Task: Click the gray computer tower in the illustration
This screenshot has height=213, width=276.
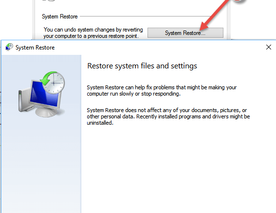Action: point(23,101)
